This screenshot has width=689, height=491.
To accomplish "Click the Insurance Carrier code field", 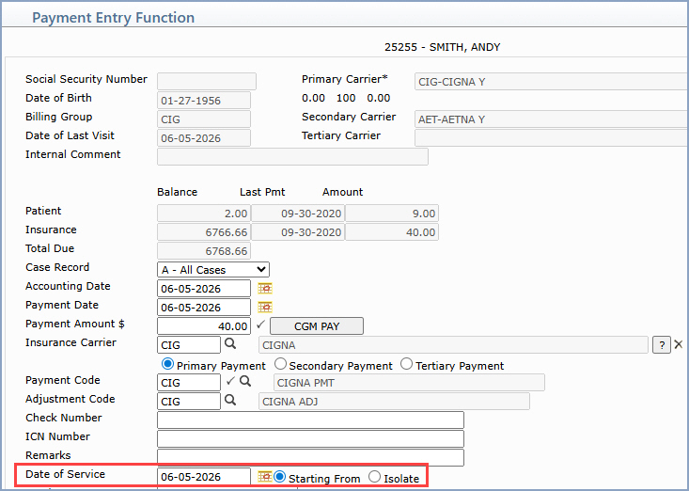I will pyautogui.click(x=189, y=345).
